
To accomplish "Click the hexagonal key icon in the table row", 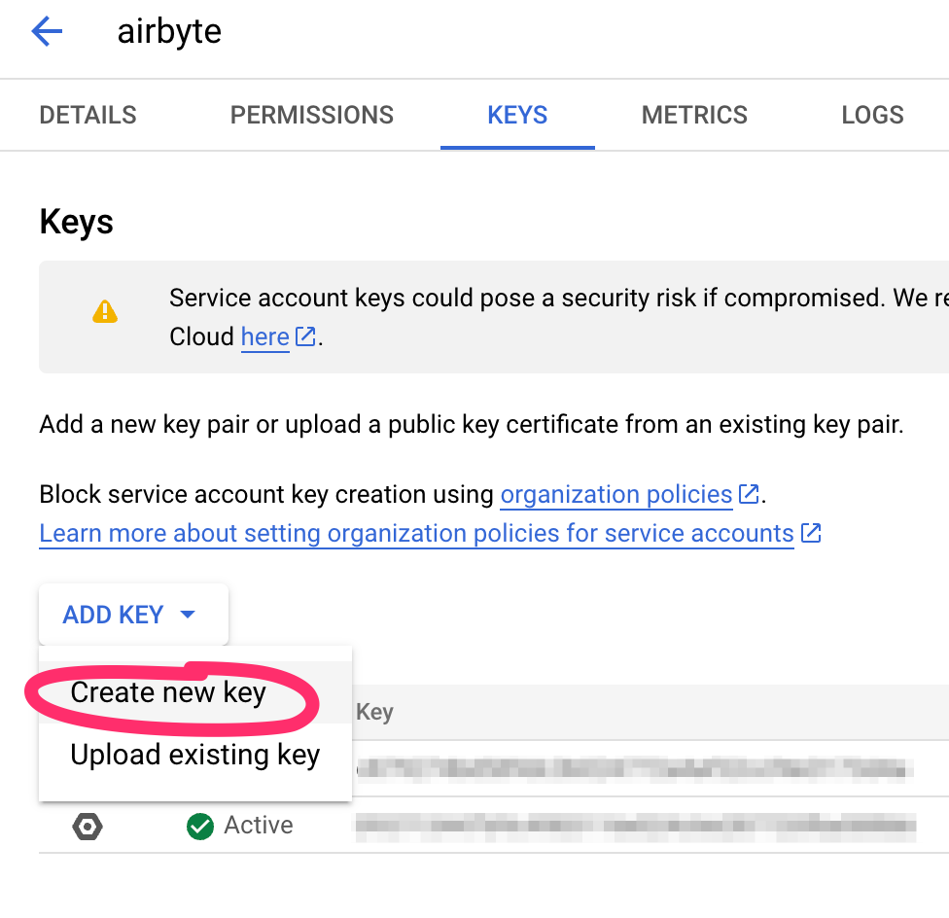I will click(88, 826).
